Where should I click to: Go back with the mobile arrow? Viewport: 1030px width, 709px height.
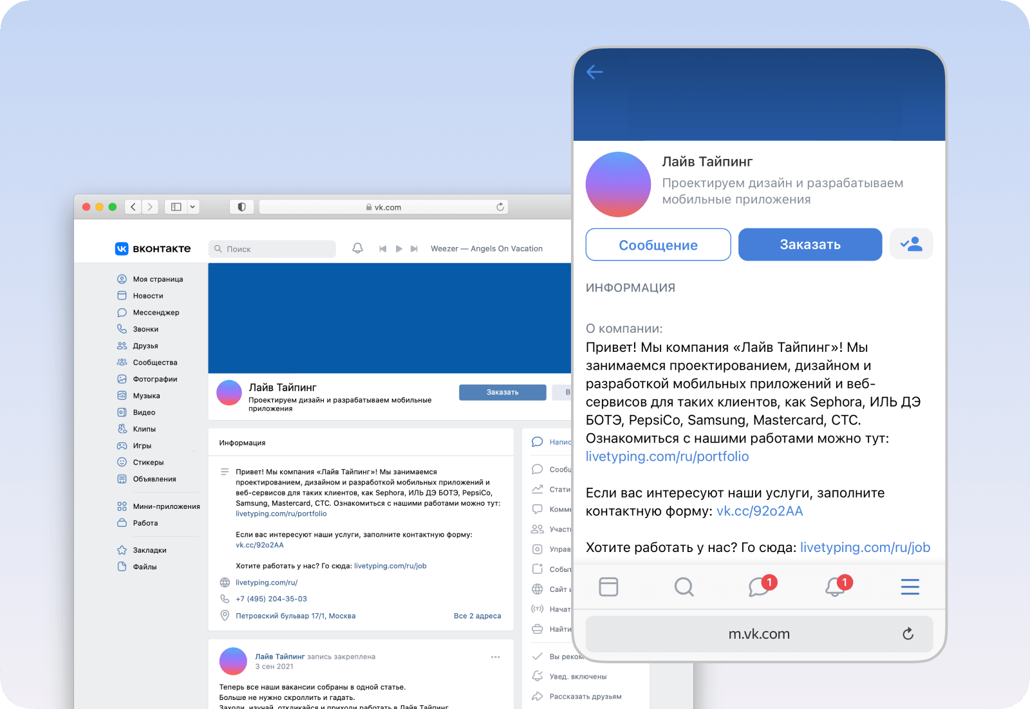click(x=595, y=72)
